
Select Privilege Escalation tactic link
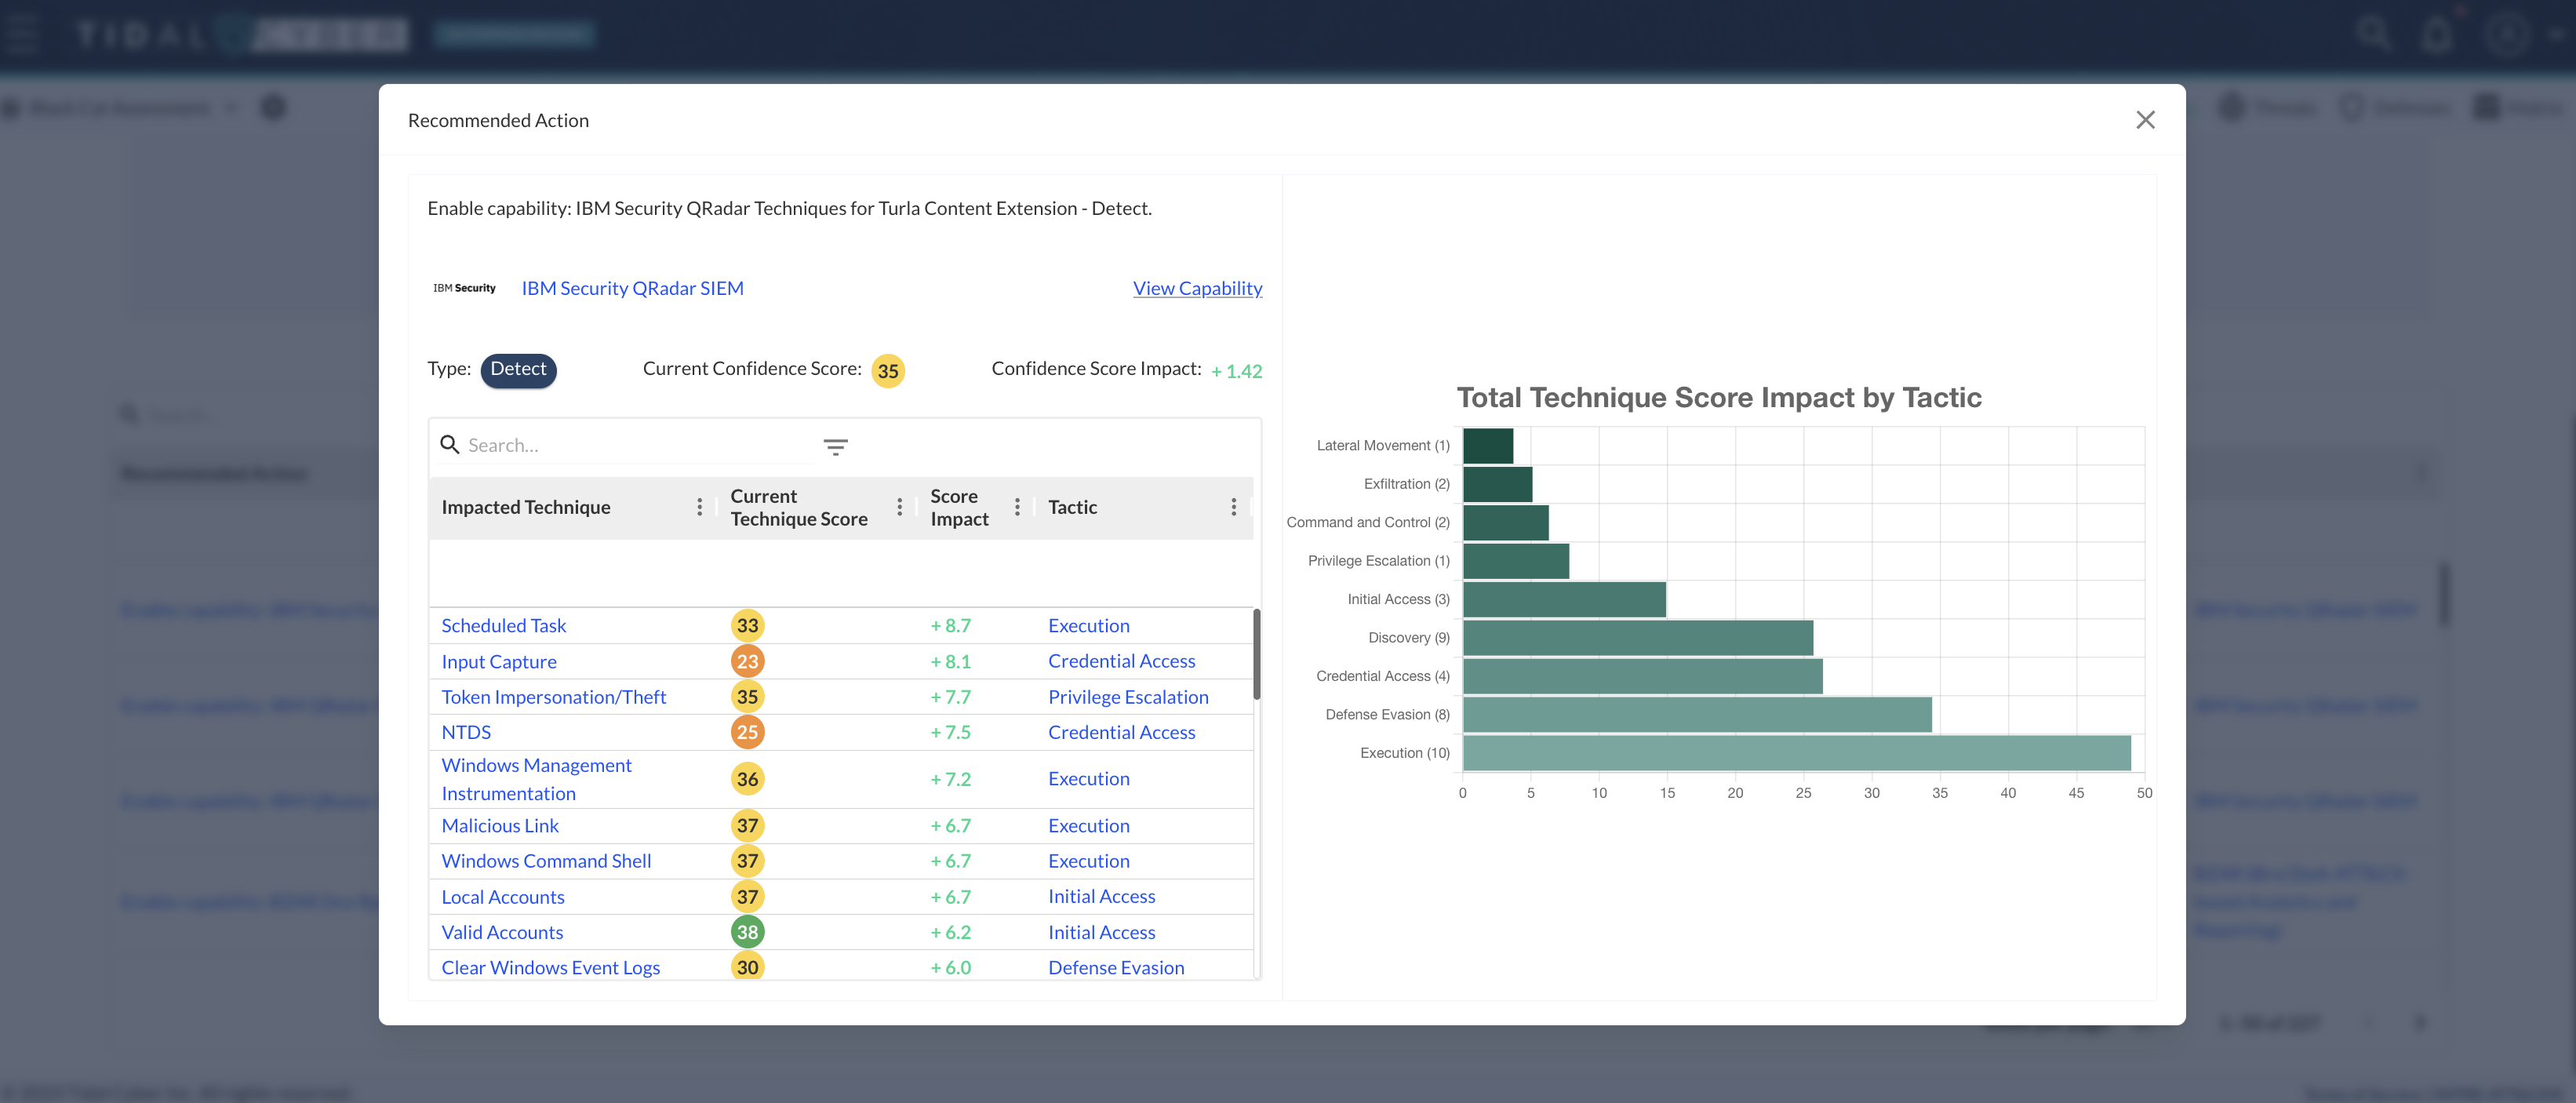1128,697
